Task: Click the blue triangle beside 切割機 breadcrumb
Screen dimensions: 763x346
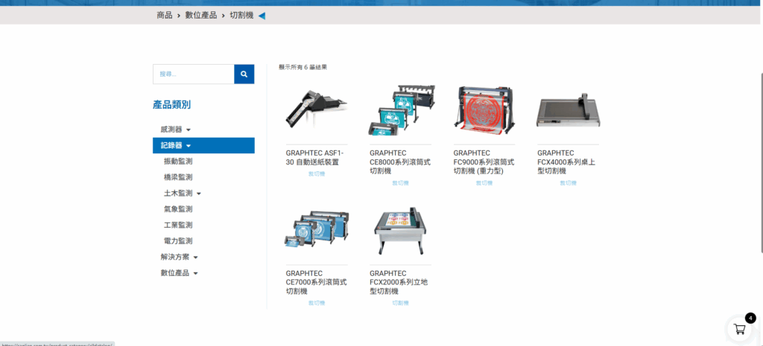Action: click(x=262, y=16)
